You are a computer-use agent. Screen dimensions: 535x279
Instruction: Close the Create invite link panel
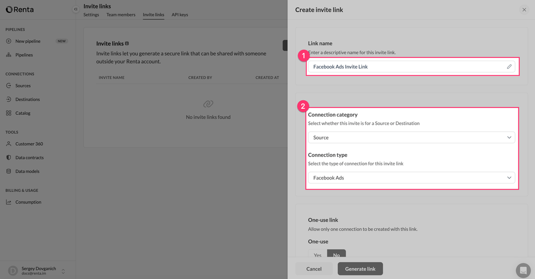(x=524, y=9)
